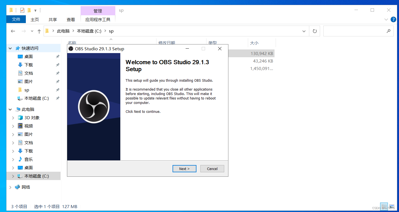The width and height of the screenshot is (399, 212).
Task: Switch to the 查看 ribbon tab
Action: point(71,19)
